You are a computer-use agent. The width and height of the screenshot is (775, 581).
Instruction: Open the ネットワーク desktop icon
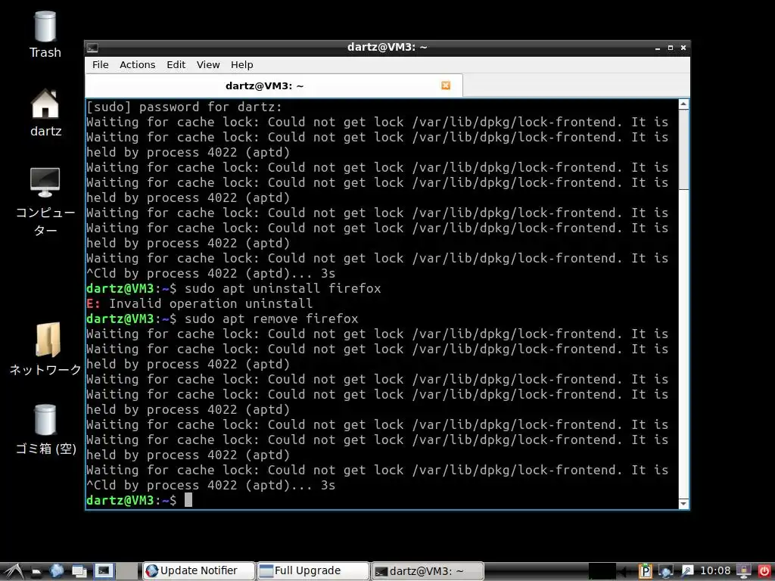[45, 349]
